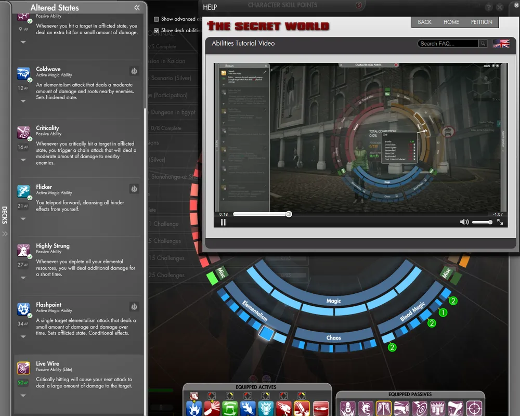Select the Live Wire elite passive icon
Viewport: 520px width, 416px height.
[x=23, y=368]
